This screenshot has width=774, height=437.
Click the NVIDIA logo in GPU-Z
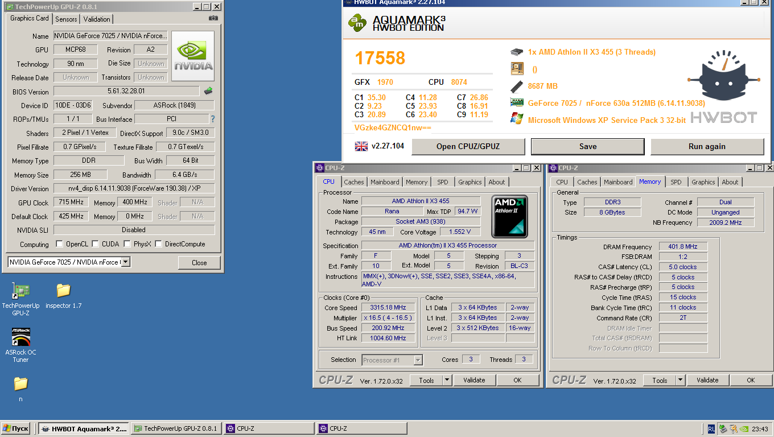[x=193, y=56]
